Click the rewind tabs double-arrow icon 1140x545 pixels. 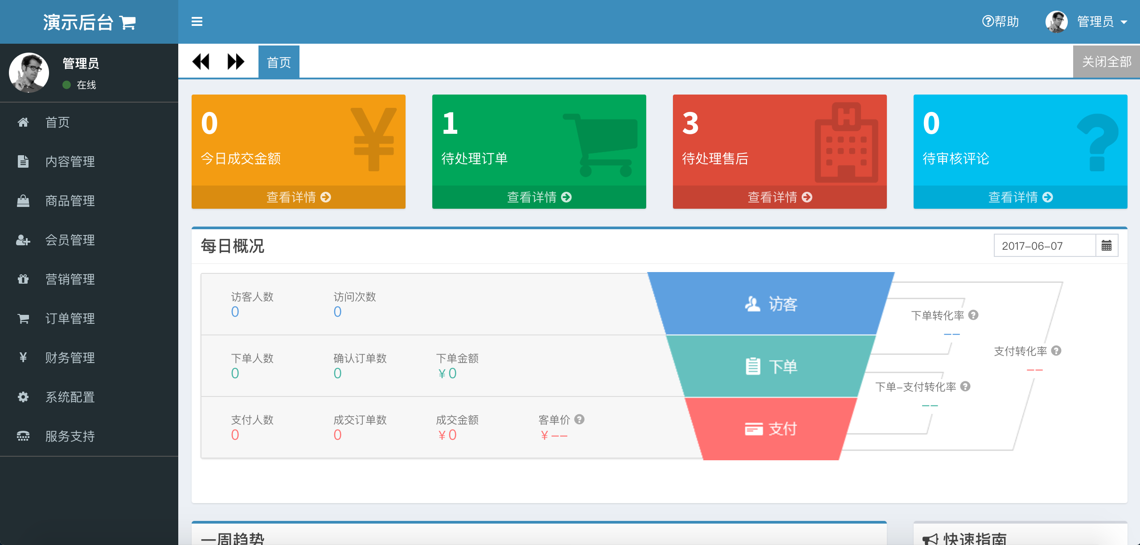tap(201, 62)
